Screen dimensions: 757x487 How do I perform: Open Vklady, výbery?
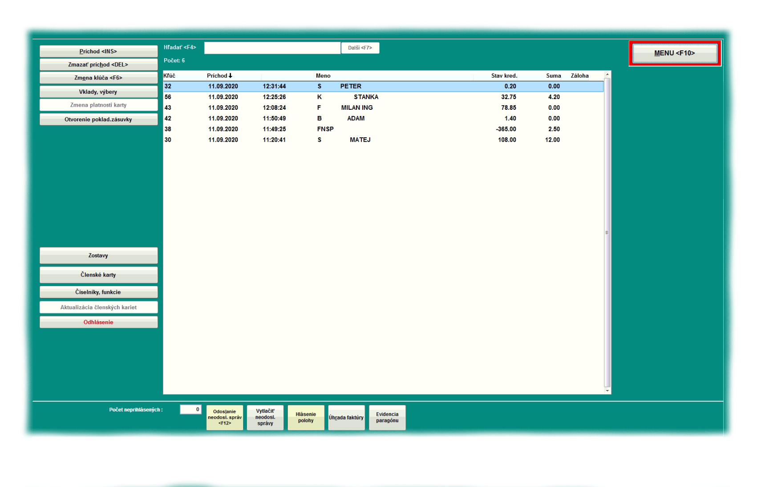[98, 92]
